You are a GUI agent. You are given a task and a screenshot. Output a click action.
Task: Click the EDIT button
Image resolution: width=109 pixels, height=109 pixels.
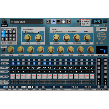click(x=17, y=87)
